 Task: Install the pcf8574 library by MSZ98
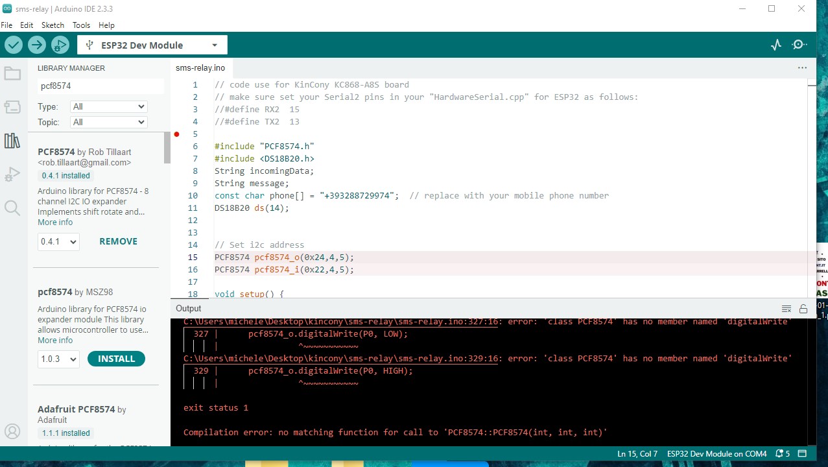coord(116,359)
